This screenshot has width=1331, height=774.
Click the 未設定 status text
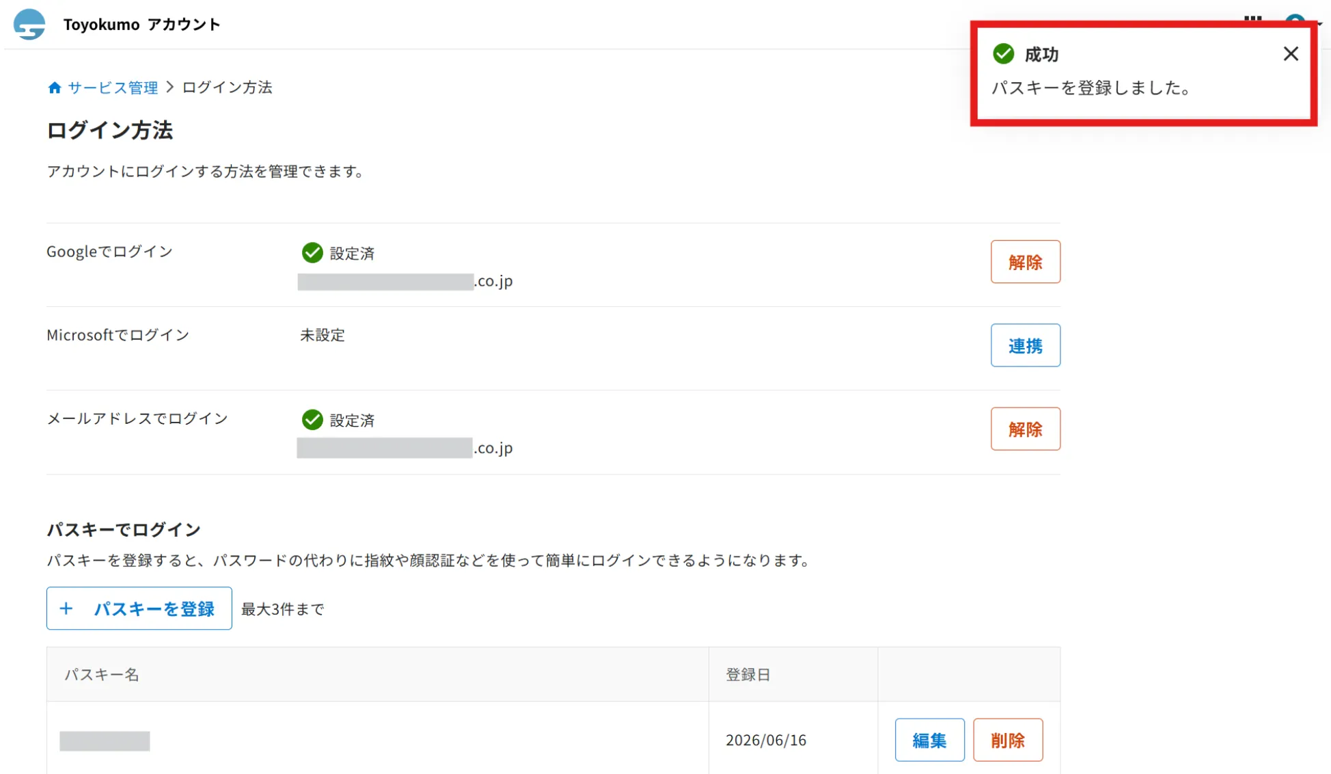(323, 335)
